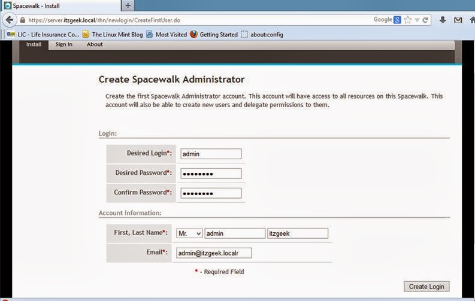Screen dimensions: 475x301
Task: Click the Create Login button
Action: pos(426,287)
